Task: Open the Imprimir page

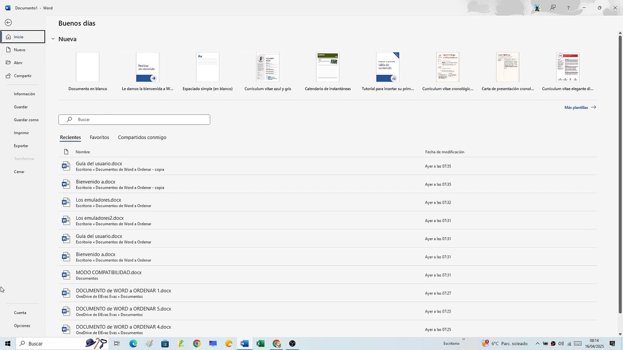Action: click(x=21, y=133)
